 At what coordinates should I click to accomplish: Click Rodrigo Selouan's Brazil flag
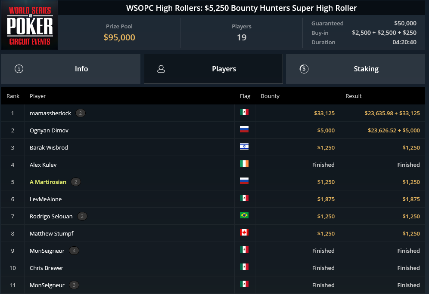click(244, 215)
